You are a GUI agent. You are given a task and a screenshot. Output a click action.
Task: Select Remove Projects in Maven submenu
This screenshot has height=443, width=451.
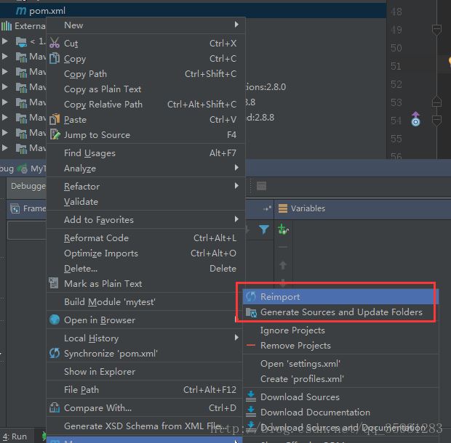pyautogui.click(x=295, y=346)
